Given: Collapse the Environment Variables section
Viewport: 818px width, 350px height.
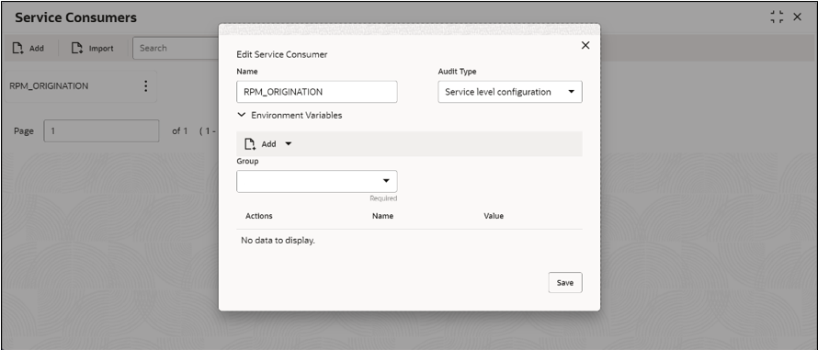Looking at the screenshot, I should click(x=241, y=115).
